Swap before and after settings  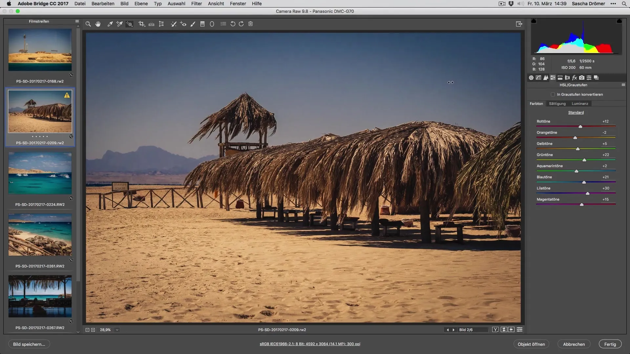(x=504, y=330)
